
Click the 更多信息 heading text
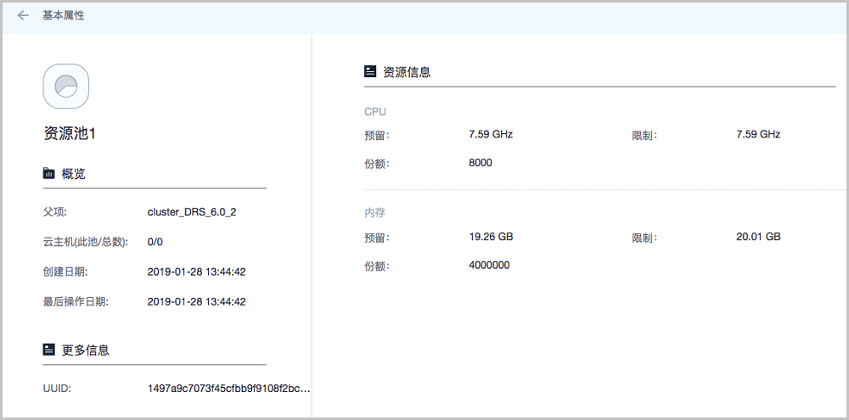(85, 350)
